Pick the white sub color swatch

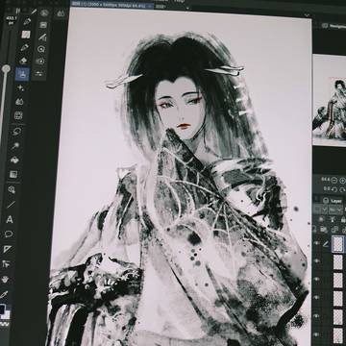coord(7,315)
